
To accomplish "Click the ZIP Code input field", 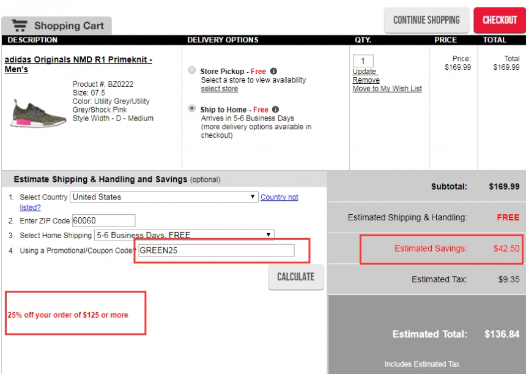I will 103,220.
